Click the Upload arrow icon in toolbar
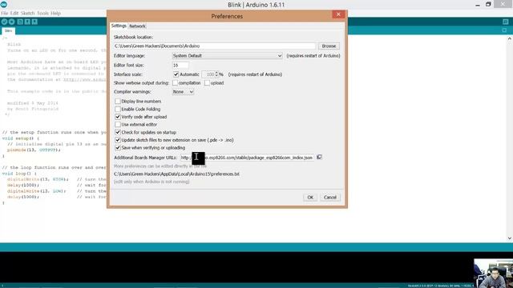 click(x=12, y=22)
